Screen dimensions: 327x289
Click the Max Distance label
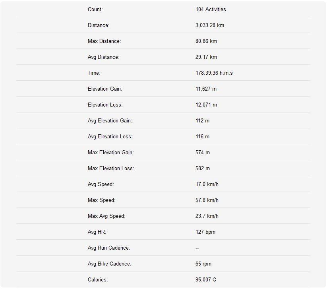tap(104, 41)
